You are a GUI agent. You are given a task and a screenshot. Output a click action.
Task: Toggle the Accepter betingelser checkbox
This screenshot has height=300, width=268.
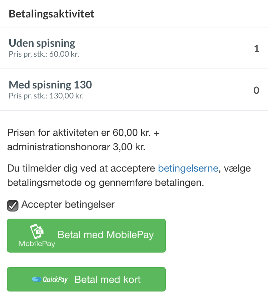(13, 205)
